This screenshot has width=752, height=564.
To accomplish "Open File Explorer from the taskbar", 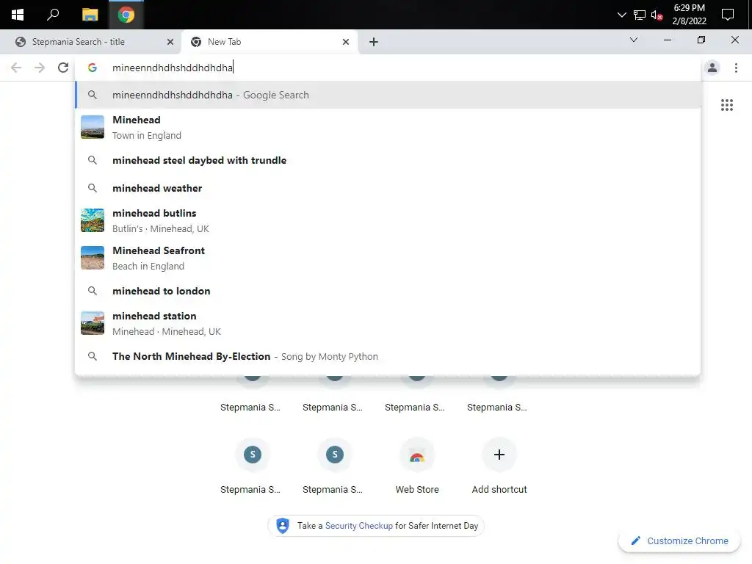I will (x=90, y=15).
